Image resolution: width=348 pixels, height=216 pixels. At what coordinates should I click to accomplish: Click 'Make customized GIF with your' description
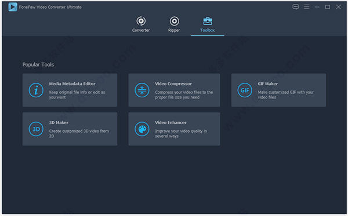click(285, 94)
